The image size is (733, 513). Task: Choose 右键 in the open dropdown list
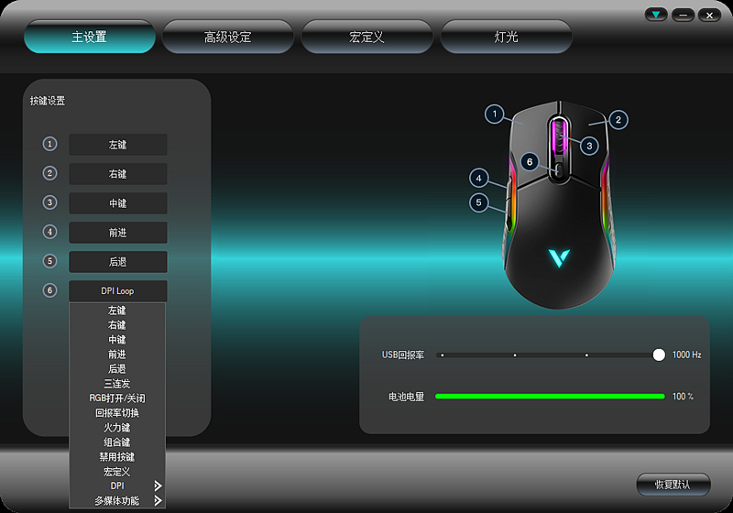[117, 324]
